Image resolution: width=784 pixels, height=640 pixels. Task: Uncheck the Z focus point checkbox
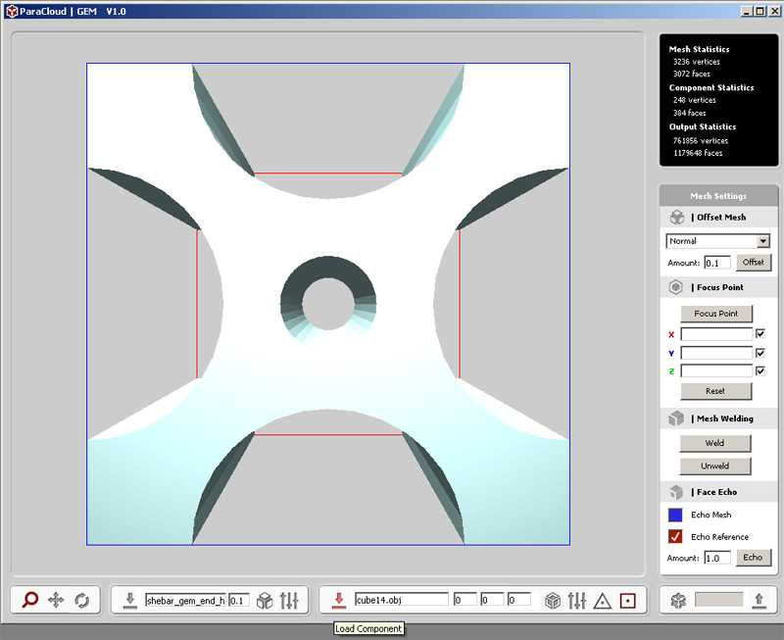(760, 370)
